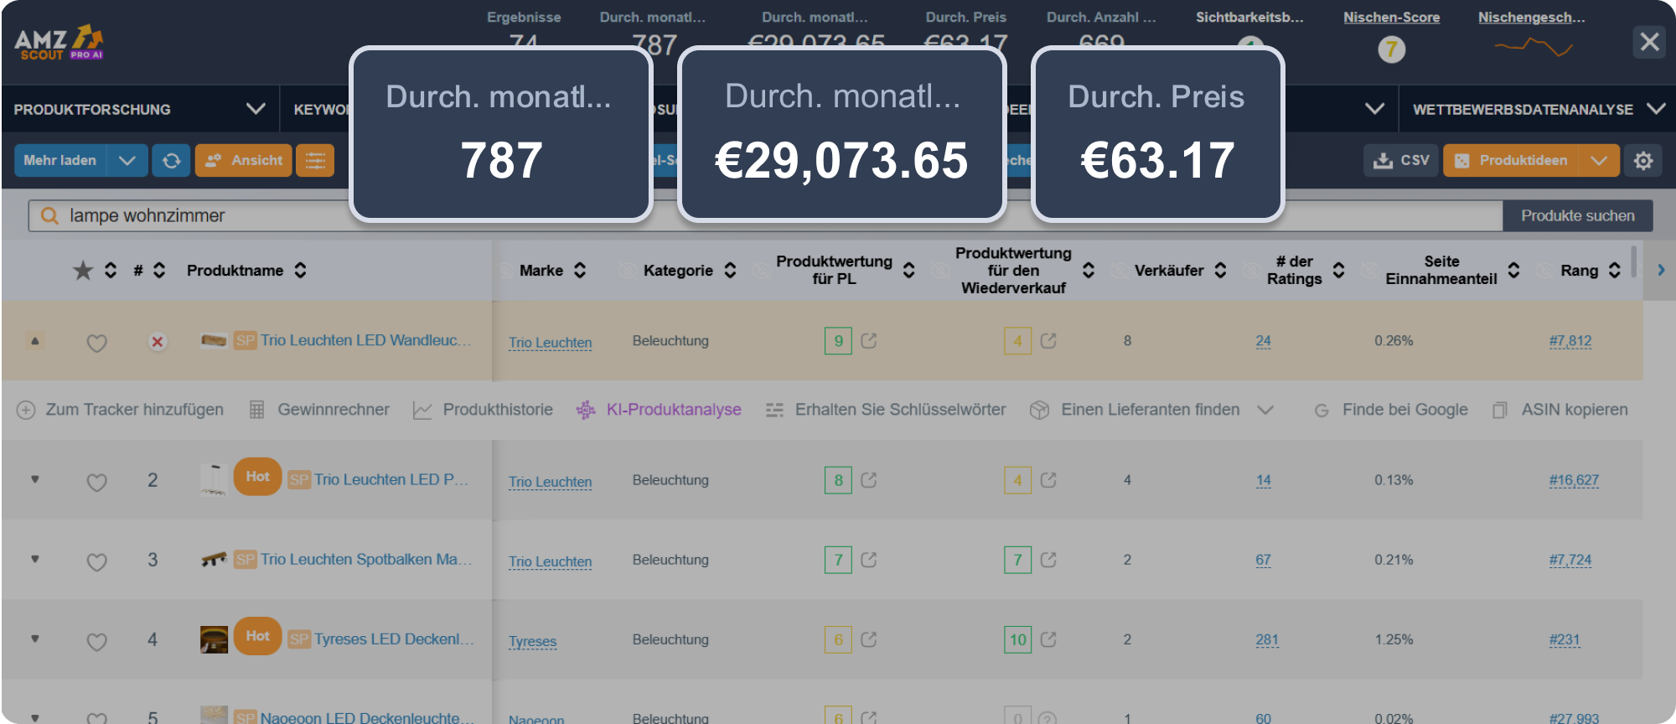The image size is (1676, 724).
Task: Expand product row number 3
Action: (34, 559)
